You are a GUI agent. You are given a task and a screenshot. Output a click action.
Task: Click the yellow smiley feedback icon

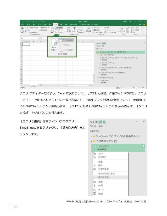click(x=144, y=25)
